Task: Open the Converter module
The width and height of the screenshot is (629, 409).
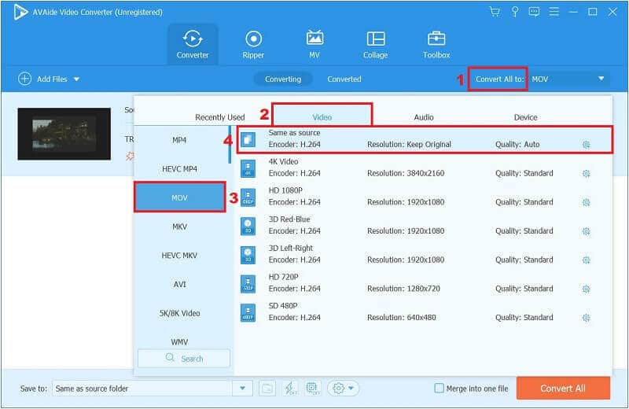Action: (193, 44)
